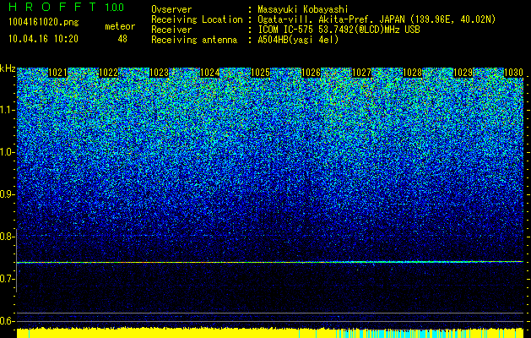Click the 0.9 kHz axis label

(7, 194)
